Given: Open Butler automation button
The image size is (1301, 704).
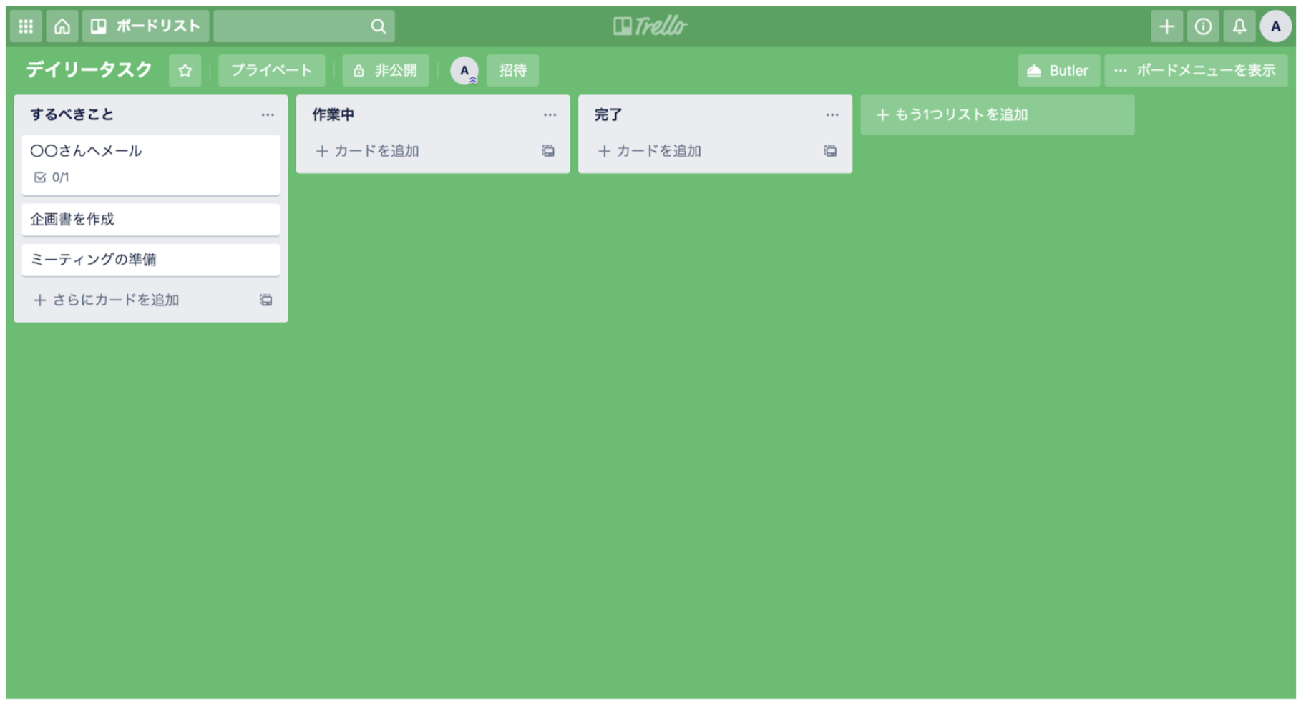Looking at the screenshot, I should pyautogui.click(x=1058, y=70).
